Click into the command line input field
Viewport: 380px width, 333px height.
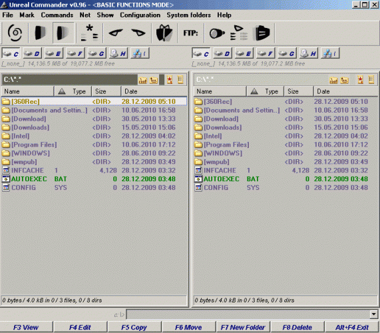248,314
